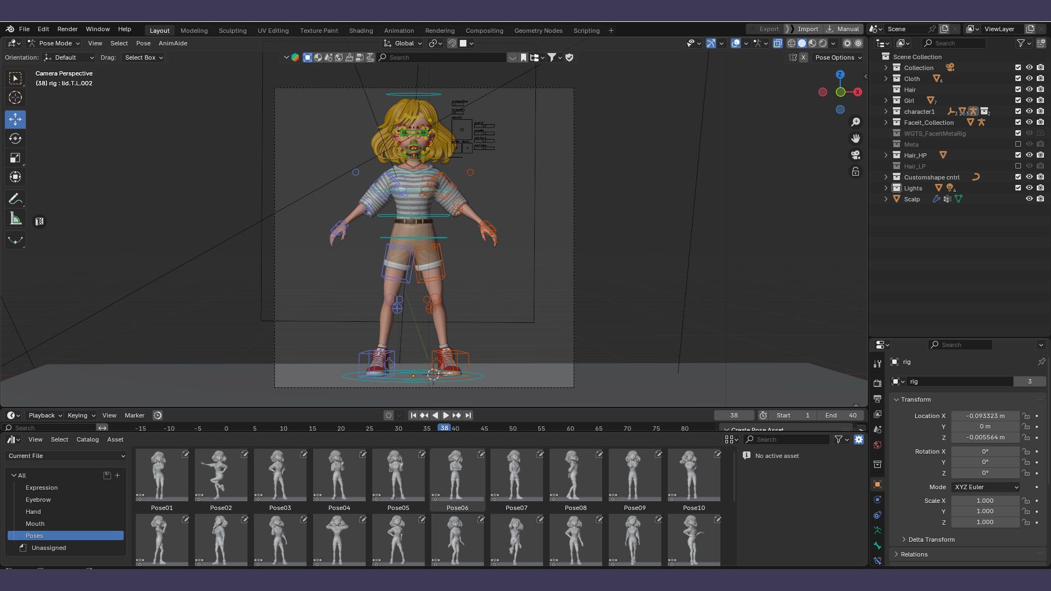Click the Manual button

tap(843, 29)
